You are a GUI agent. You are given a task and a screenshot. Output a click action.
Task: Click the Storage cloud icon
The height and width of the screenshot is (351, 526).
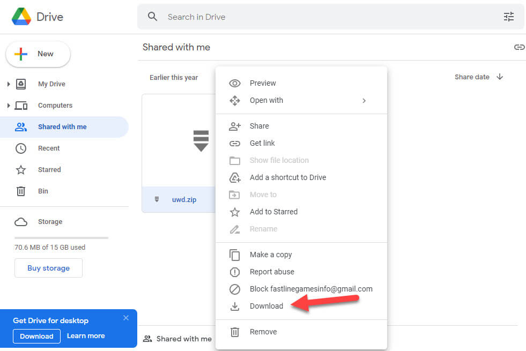21,222
